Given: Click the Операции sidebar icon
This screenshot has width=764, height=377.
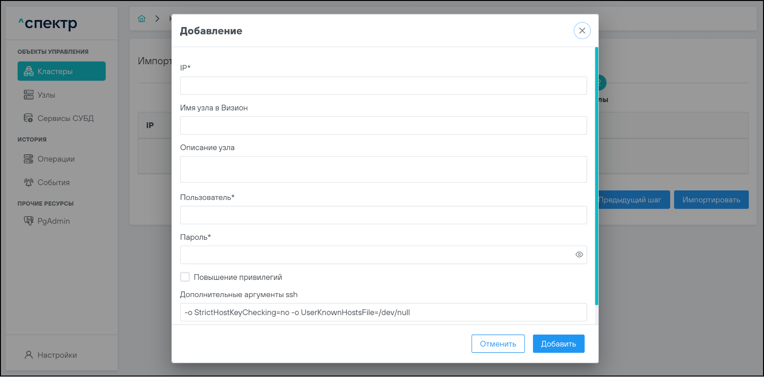Looking at the screenshot, I should point(29,159).
